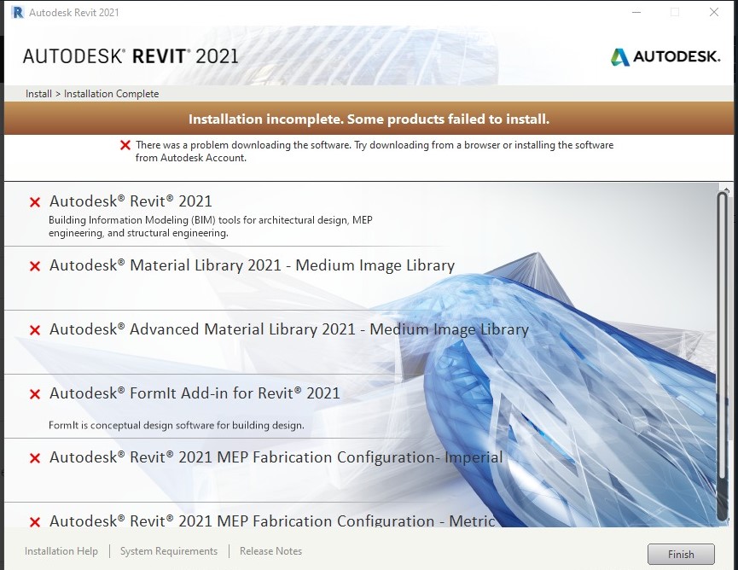Open the Release Notes

pos(270,551)
